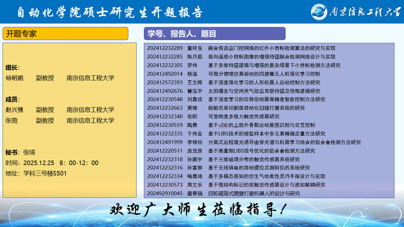Click the name 杨明鹏 under 组长
The width and height of the screenshot is (404, 227).
click(15, 78)
